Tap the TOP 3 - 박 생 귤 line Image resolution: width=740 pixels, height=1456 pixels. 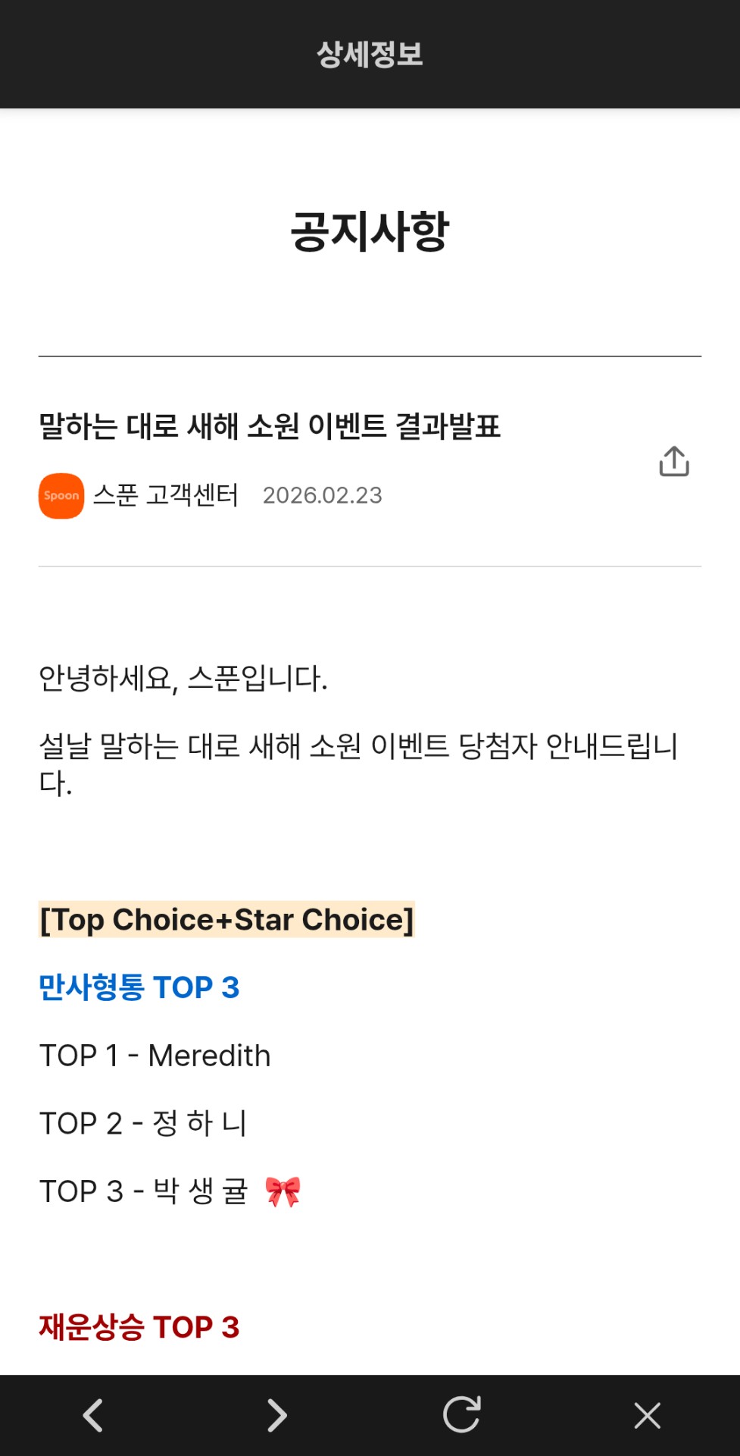tap(144, 1191)
